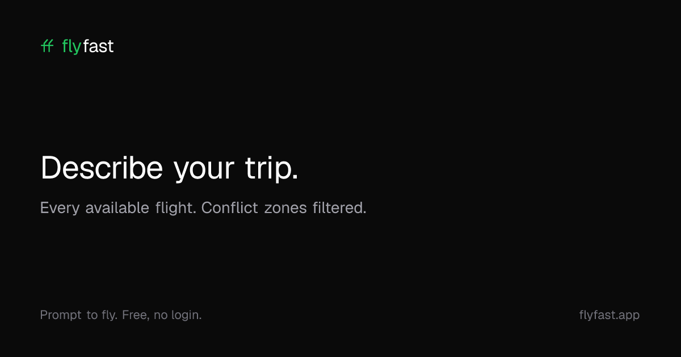Select the word "no" in the footer

(161, 315)
